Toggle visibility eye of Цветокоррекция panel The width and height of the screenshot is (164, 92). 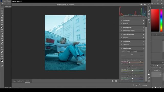[143, 34]
